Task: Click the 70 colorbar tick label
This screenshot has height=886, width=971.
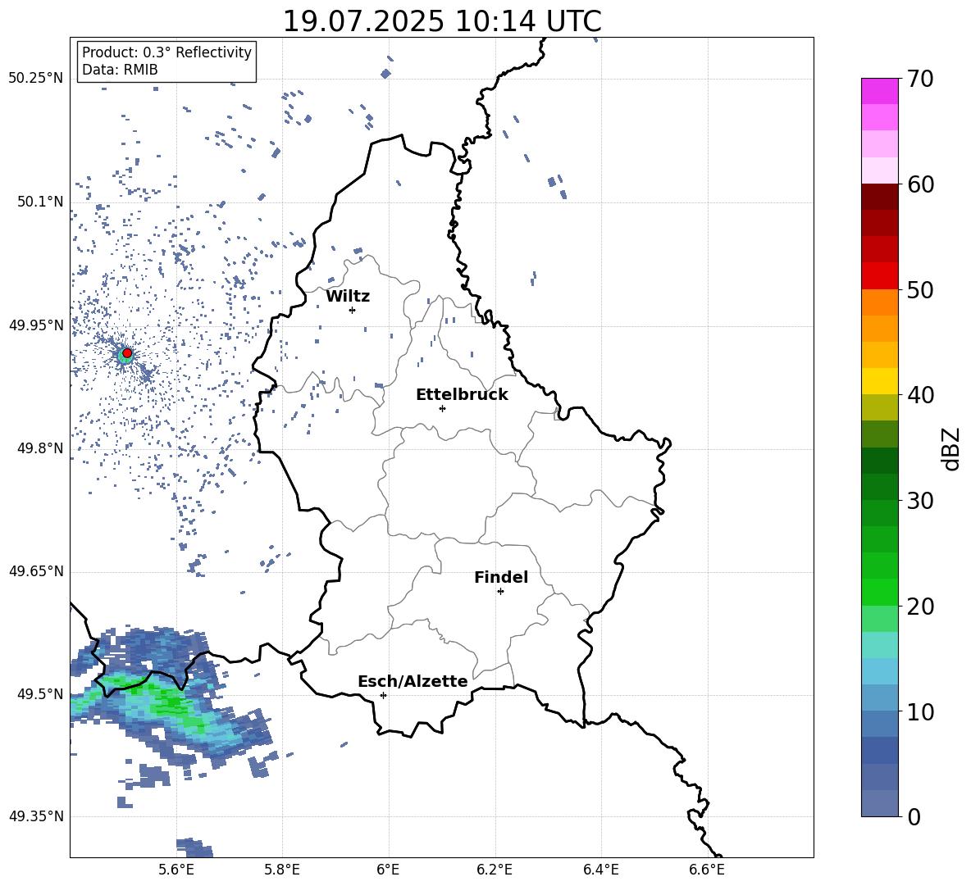Action: [920, 80]
